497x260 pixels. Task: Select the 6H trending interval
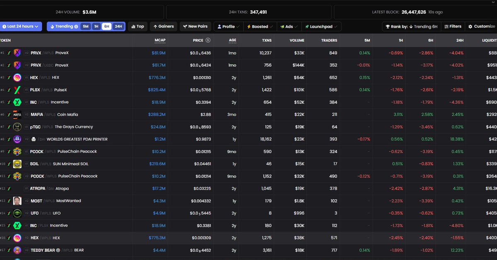(x=107, y=26)
